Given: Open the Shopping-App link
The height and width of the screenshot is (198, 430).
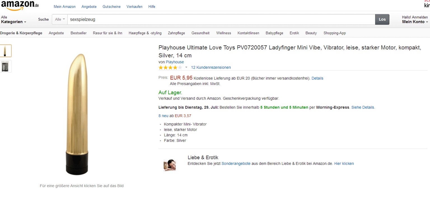Looking at the screenshot, I should pyautogui.click(x=335, y=33).
